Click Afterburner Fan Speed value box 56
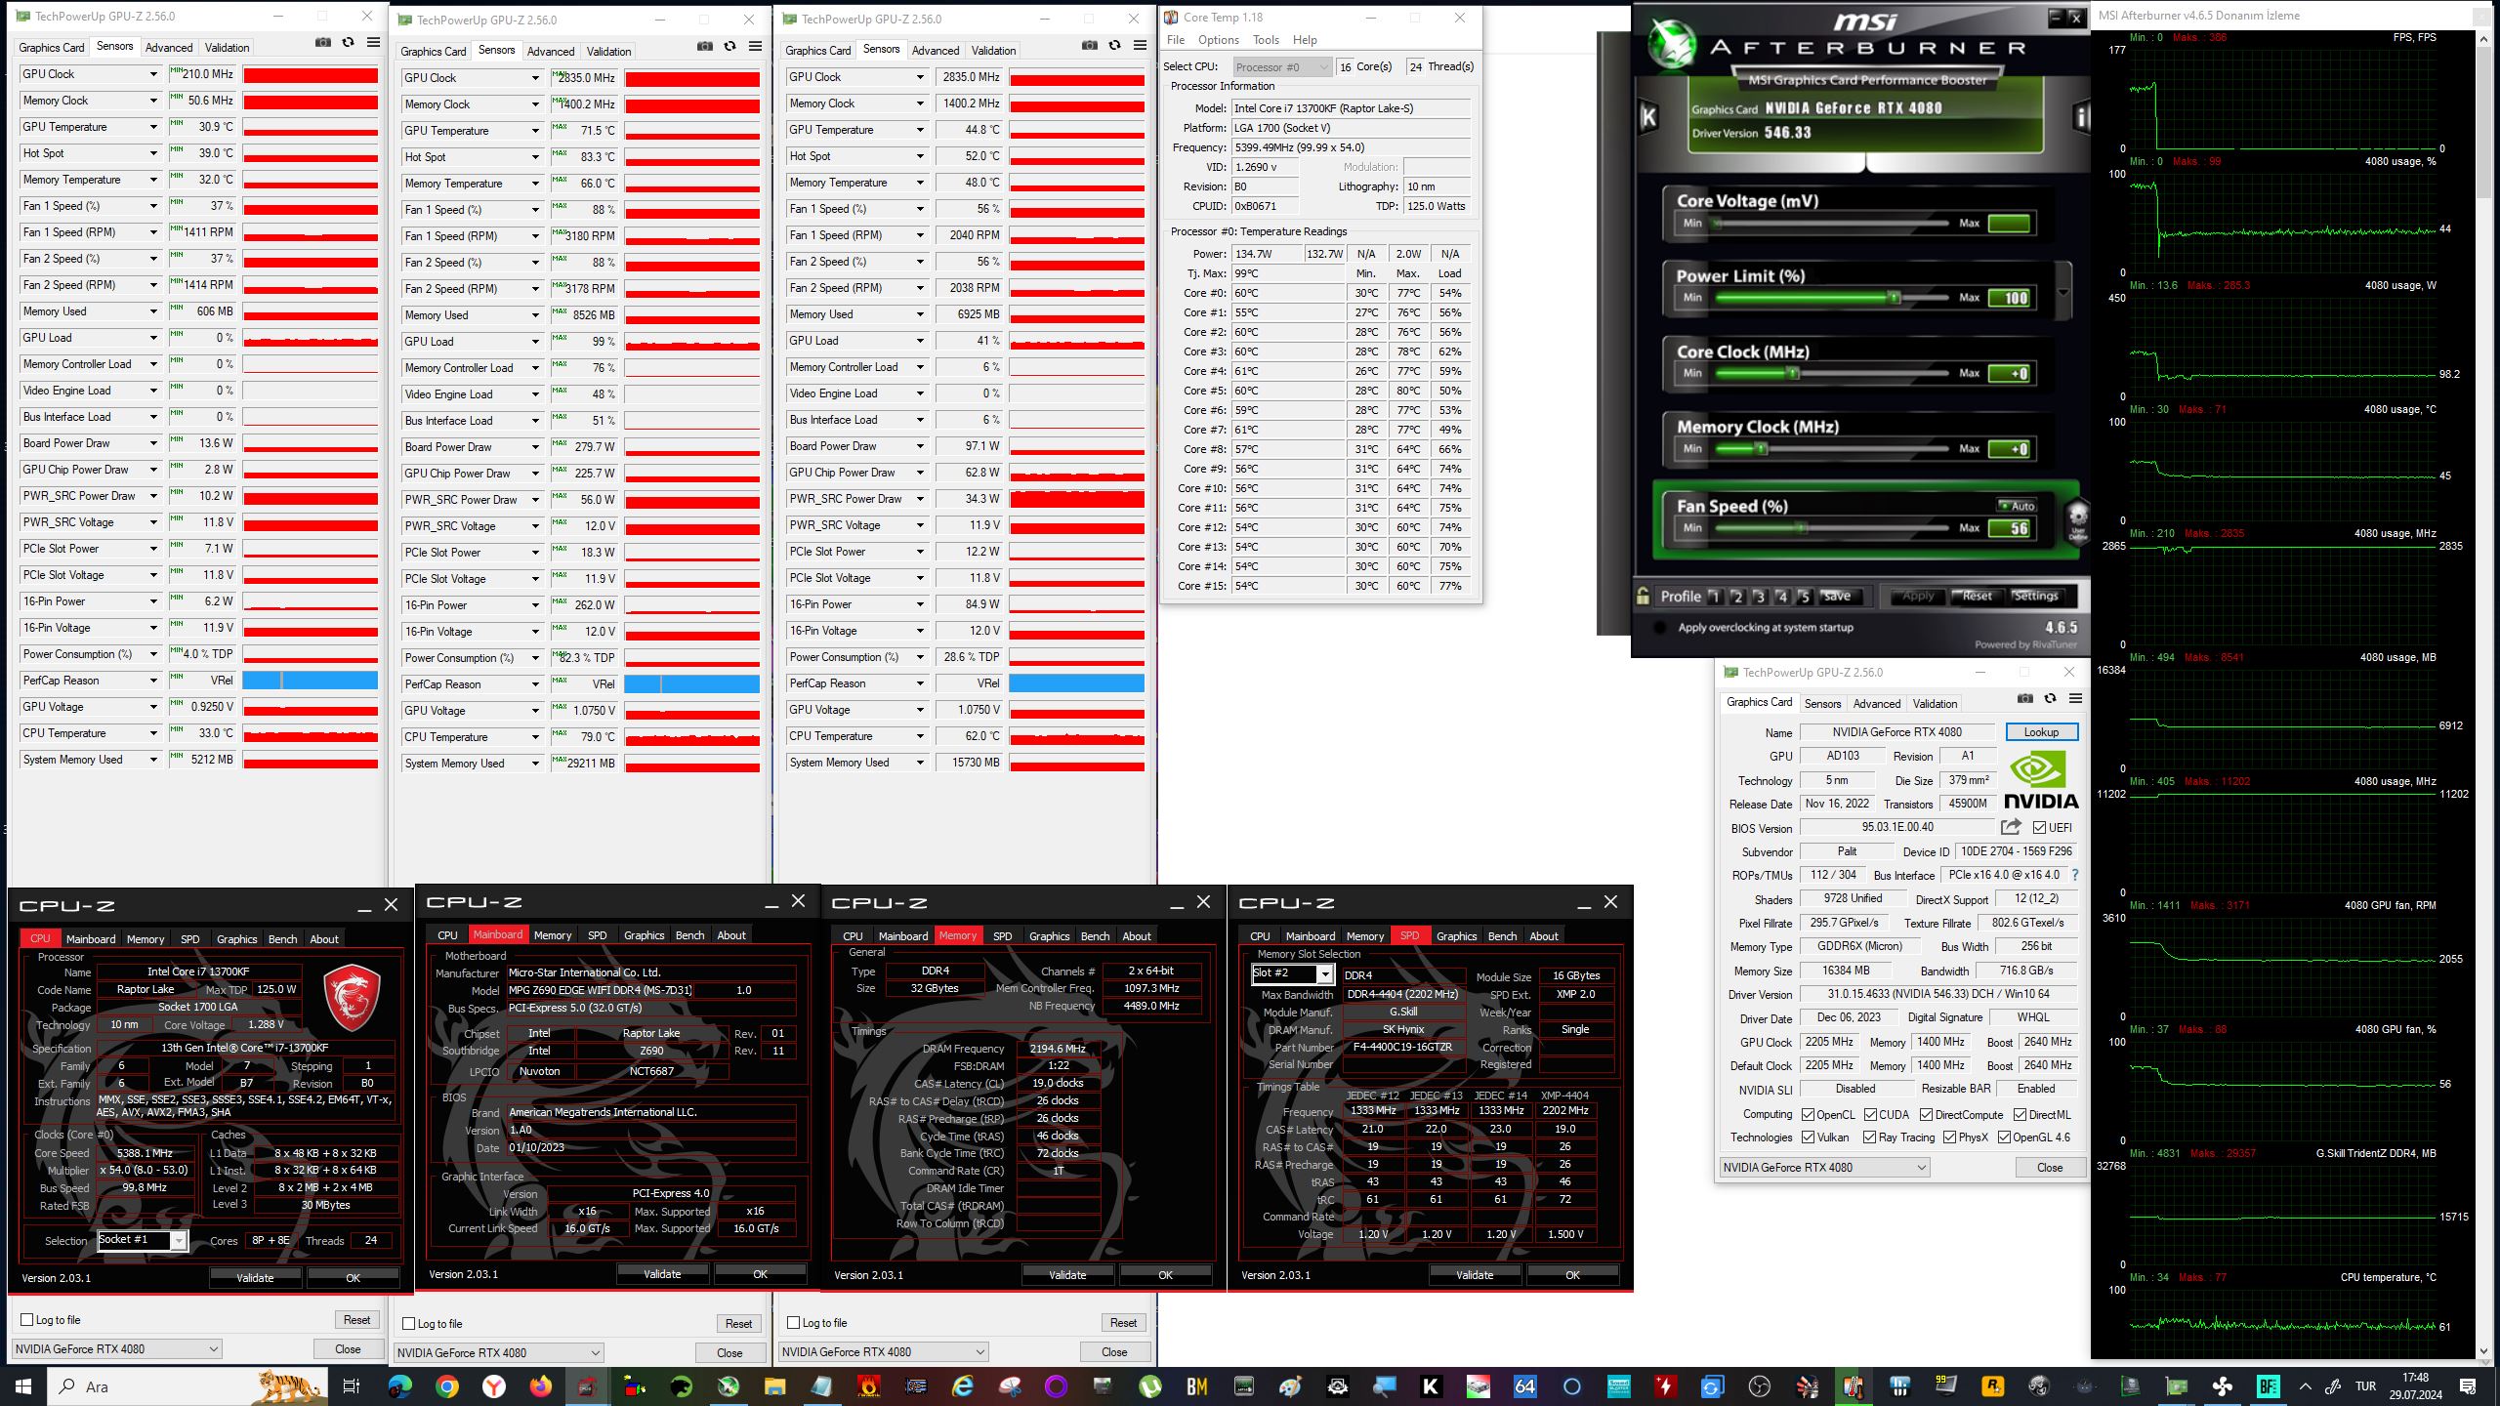The height and width of the screenshot is (1406, 2500). [x=2010, y=529]
